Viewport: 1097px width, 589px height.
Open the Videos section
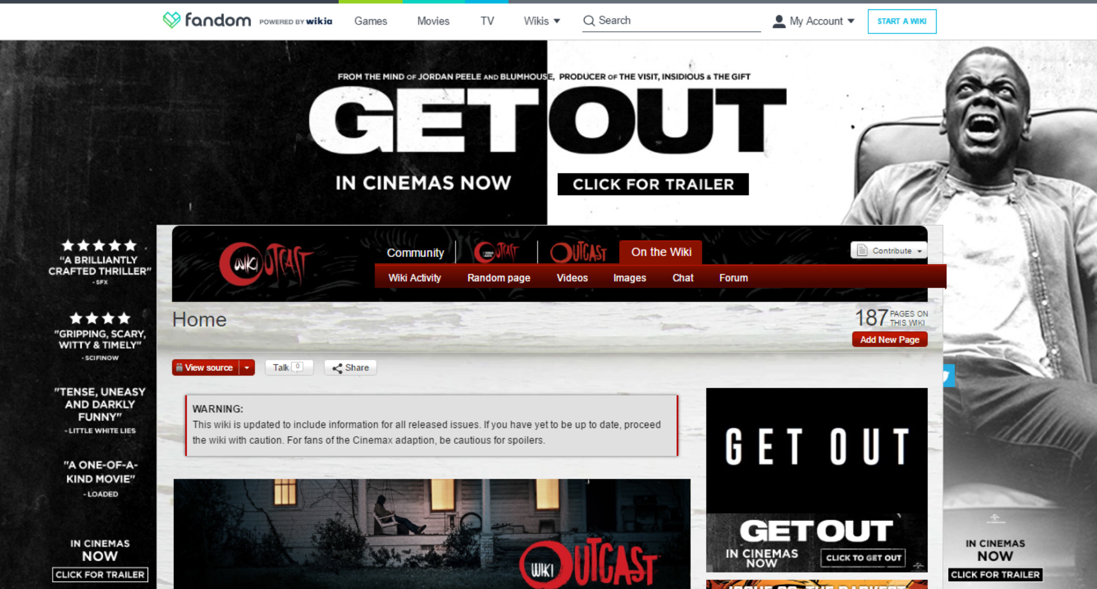572,278
